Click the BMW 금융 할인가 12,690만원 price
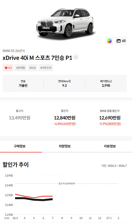Image resolution: width=132 pixels, height=223 pixels. click(110, 118)
